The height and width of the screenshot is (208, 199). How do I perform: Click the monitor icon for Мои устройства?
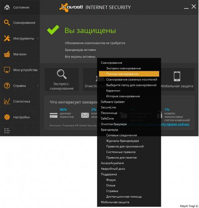coord(7,70)
